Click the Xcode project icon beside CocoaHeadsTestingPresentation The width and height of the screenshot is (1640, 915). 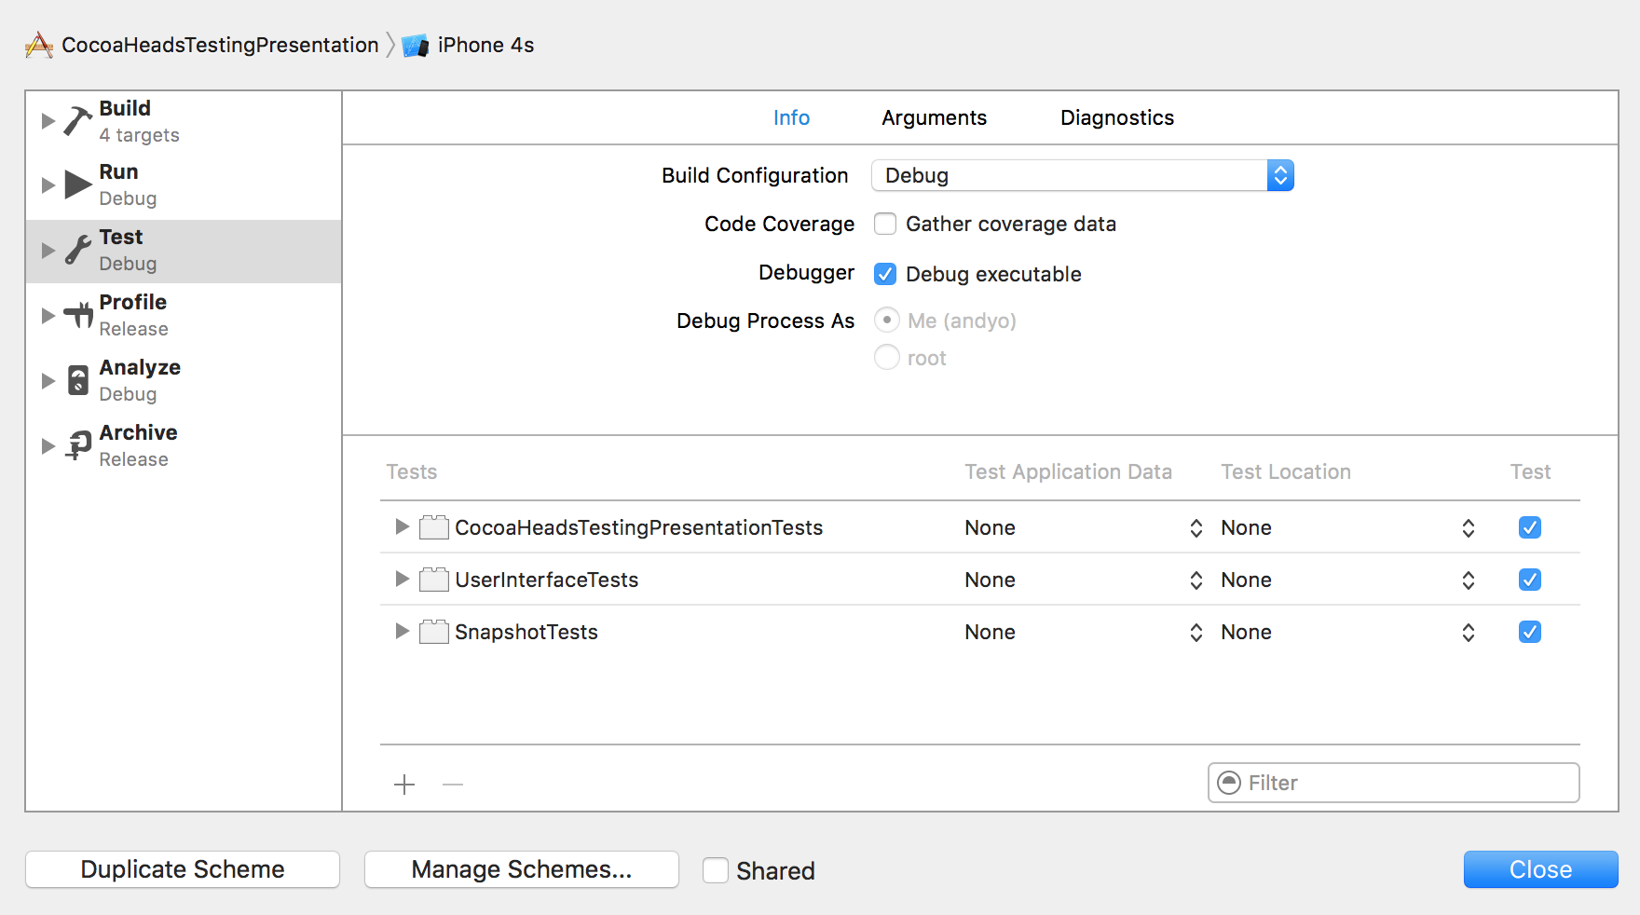click(x=39, y=45)
